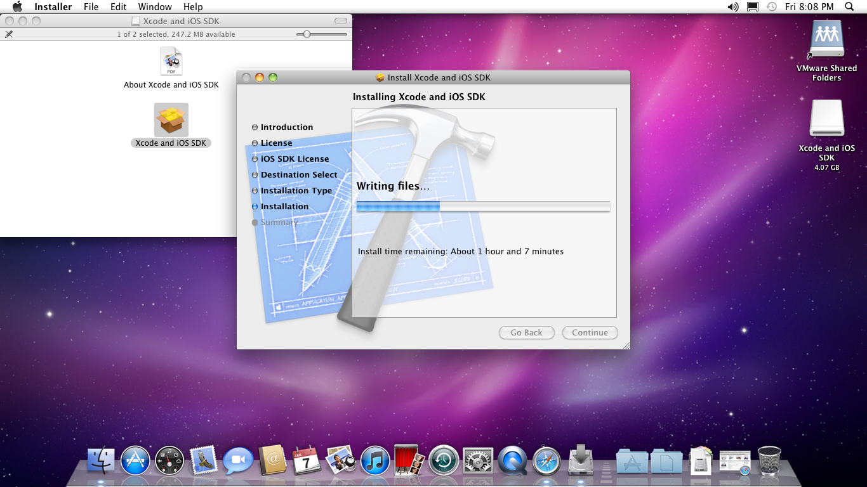867x487 pixels.
Task: Open the document stack beside the Documents folder
Action: pos(701,460)
